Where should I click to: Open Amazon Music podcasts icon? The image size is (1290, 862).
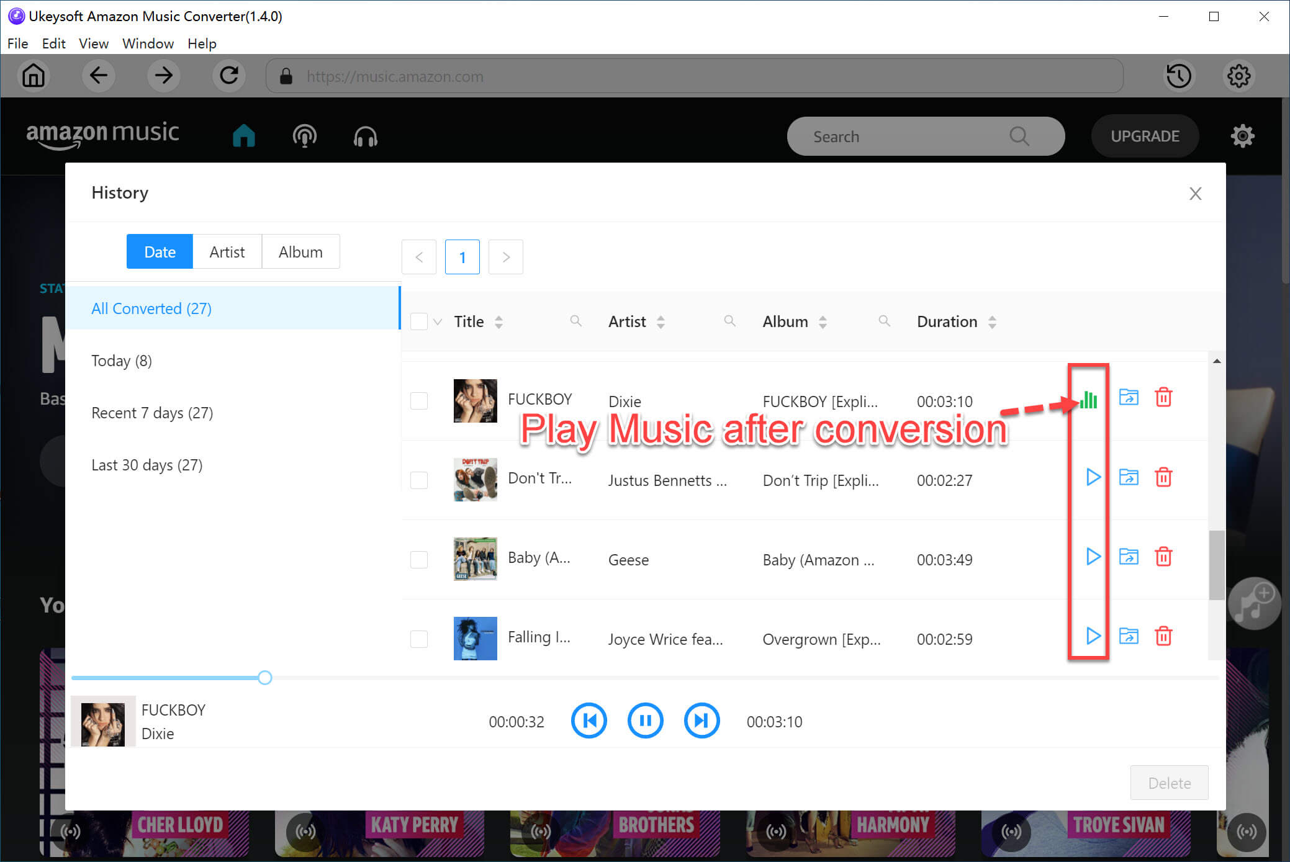click(304, 136)
